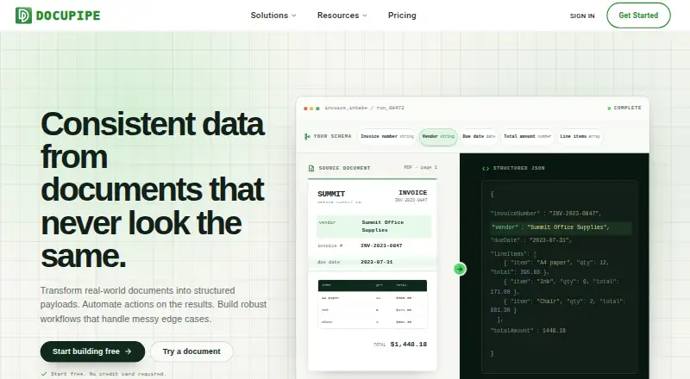Select the Due date schema chip
This screenshot has width=690, height=379.
pyautogui.click(x=479, y=136)
